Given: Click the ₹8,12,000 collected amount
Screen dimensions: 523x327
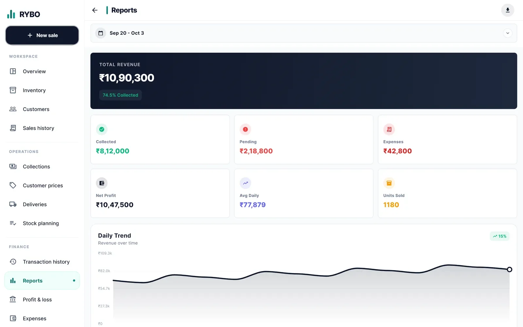Looking at the screenshot, I should (112, 151).
